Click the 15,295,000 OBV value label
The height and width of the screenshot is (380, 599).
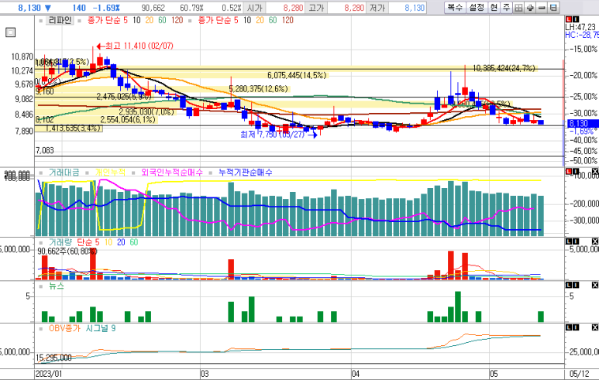(x=53, y=358)
